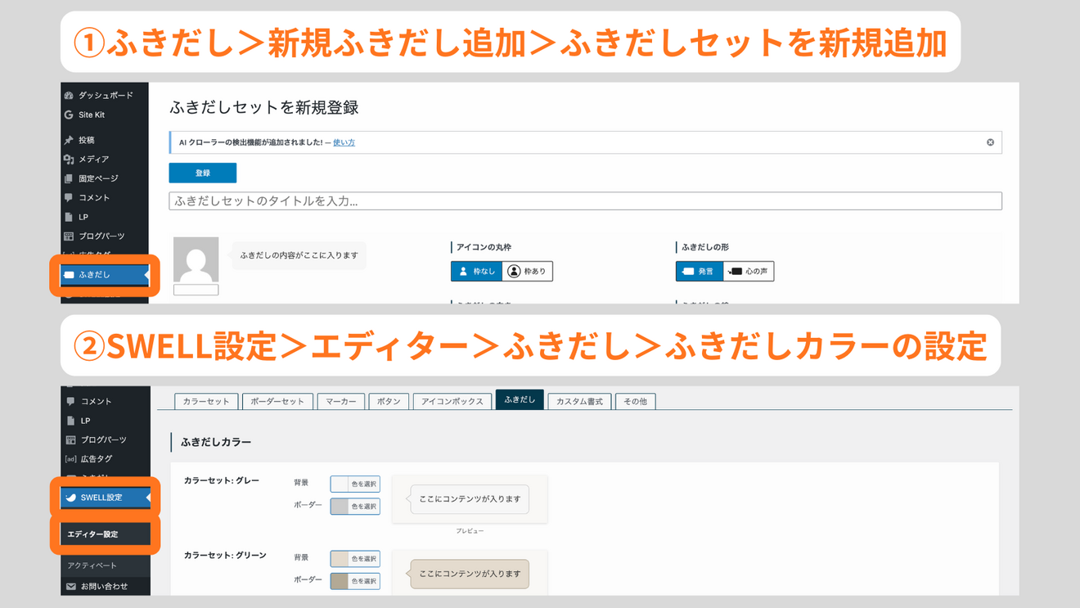Click the 登録 button
This screenshot has width=1080, height=608.
203,173
